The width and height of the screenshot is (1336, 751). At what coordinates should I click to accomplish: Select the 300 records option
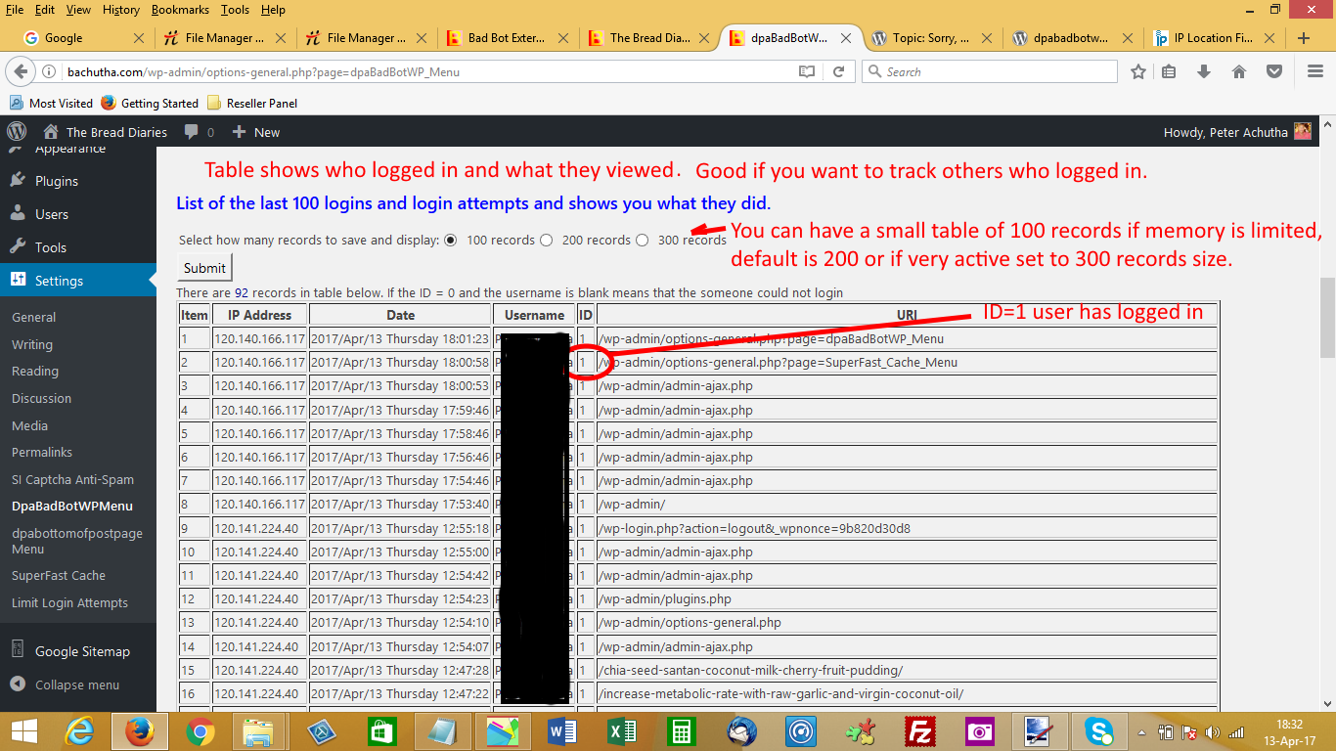[x=642, y=240]
